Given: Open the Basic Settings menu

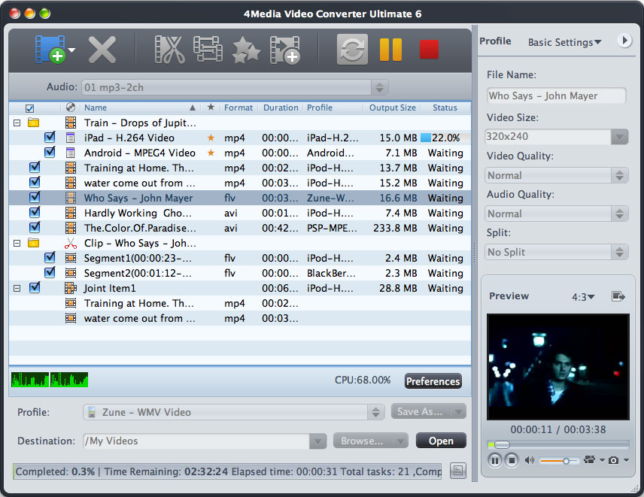Looking at the screenshot, I should pyautogui.click(x=564, y=42).
